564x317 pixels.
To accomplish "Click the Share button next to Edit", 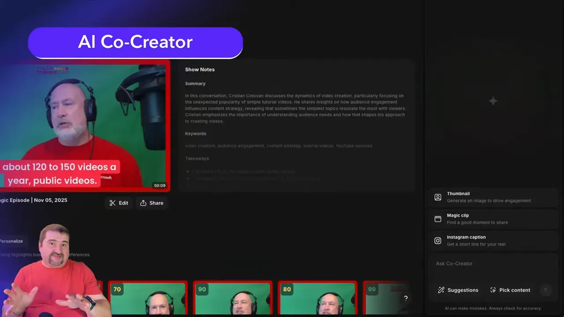I will click(x=152, y=203).
